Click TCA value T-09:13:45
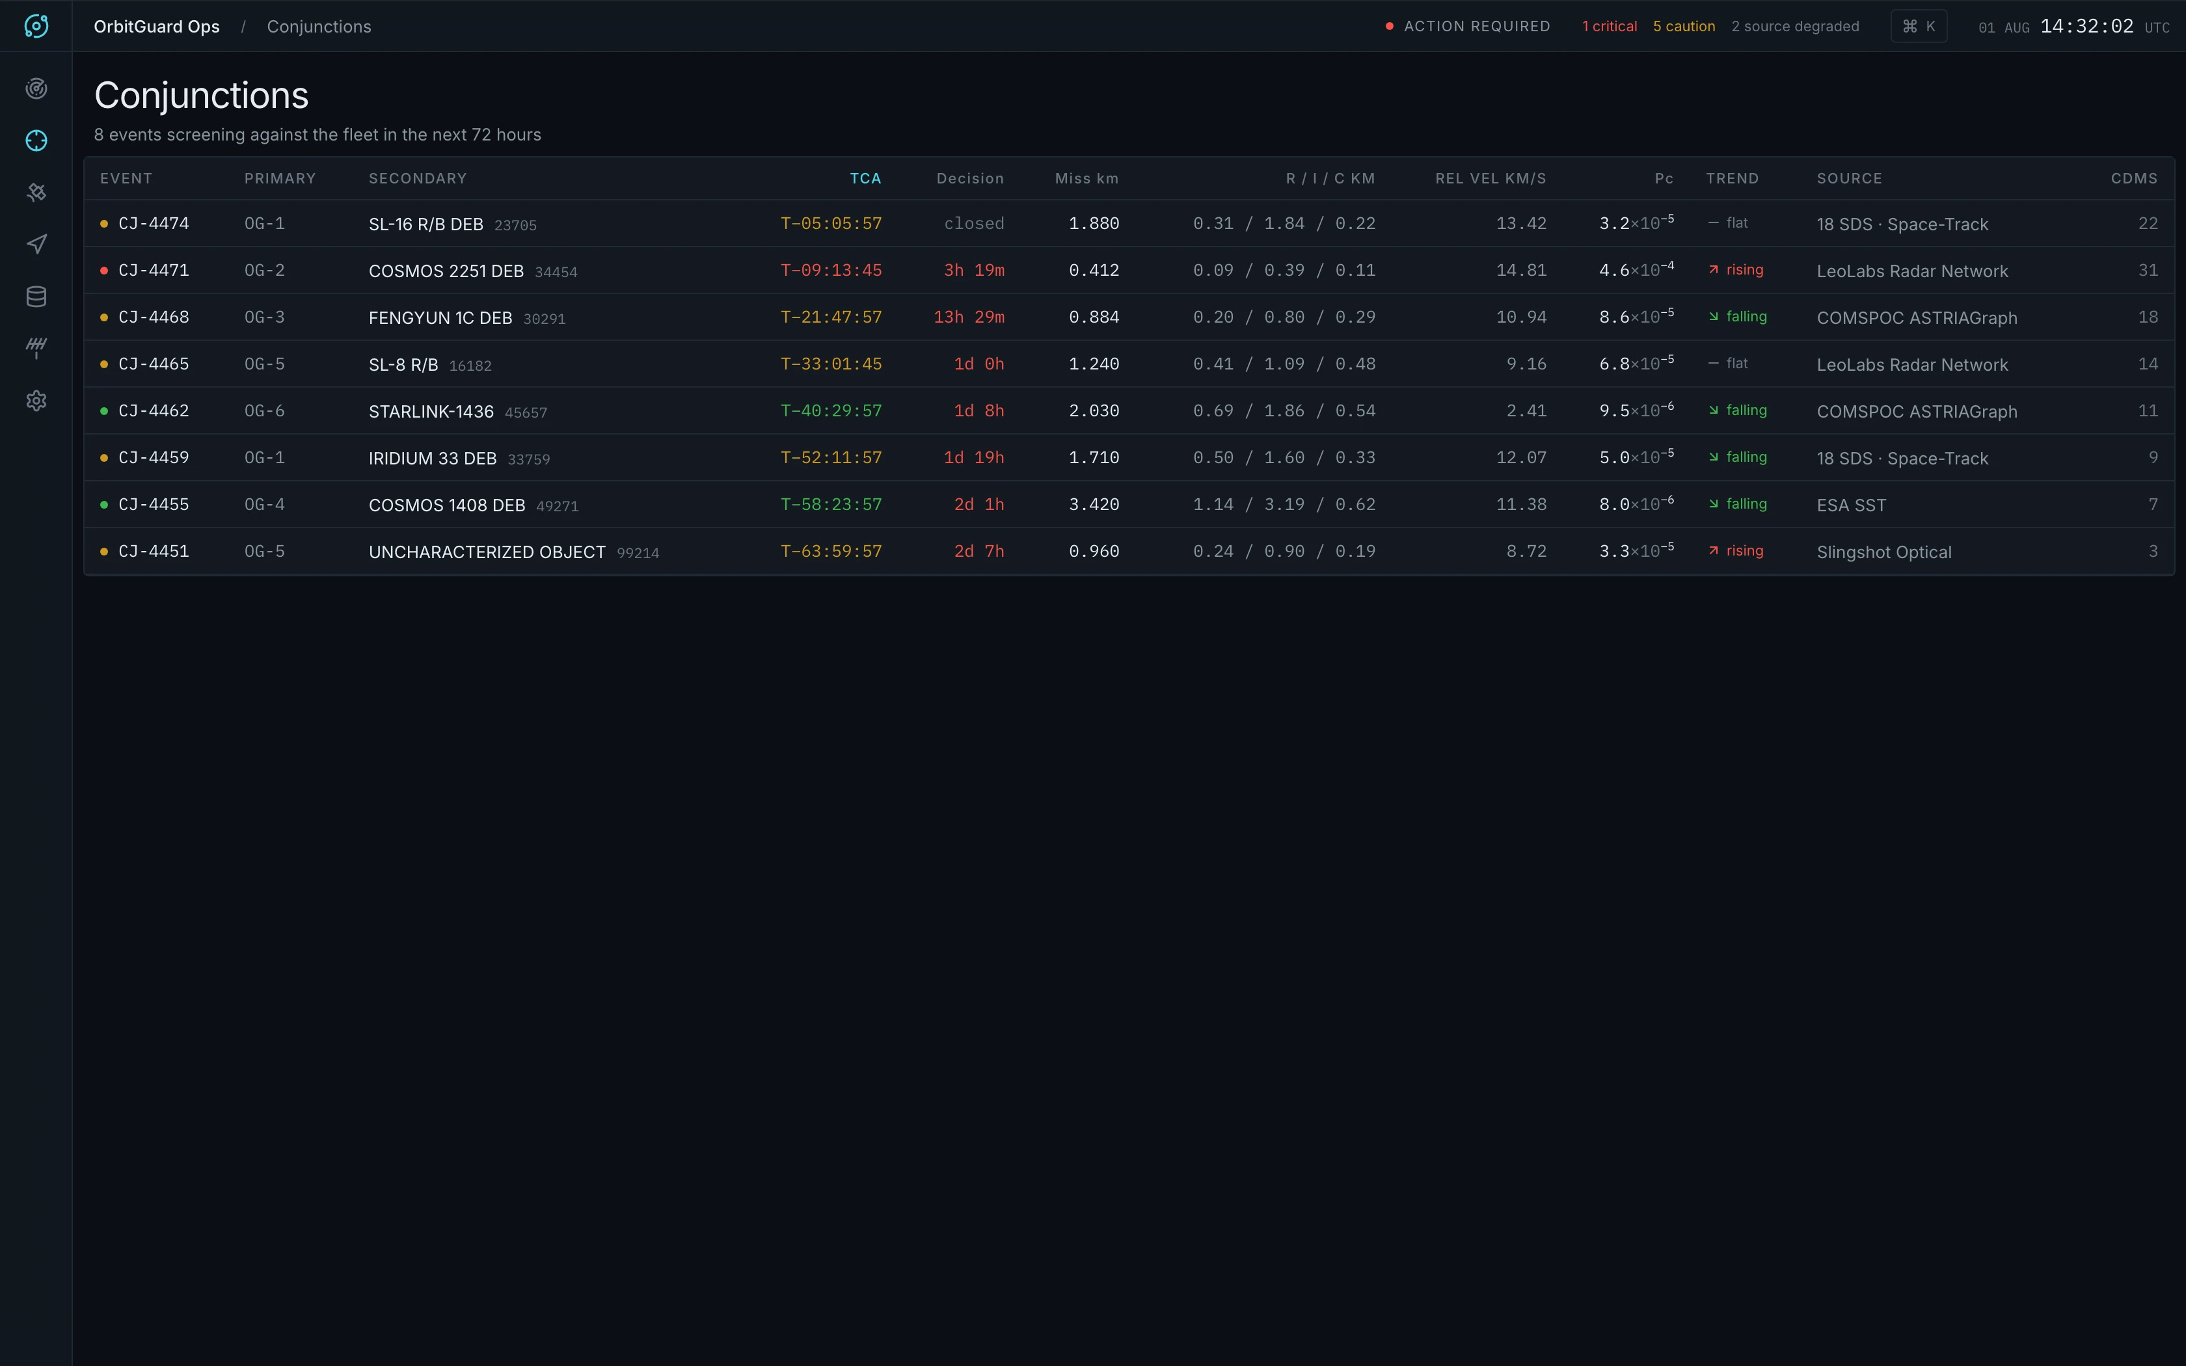The image size is (2186, 1366). click(831, 270)
